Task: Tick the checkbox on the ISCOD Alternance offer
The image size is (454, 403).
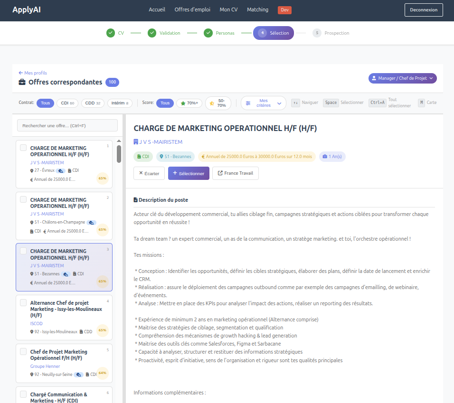Action: tap(23, 302)
